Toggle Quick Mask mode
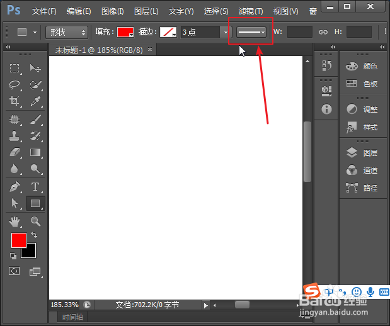Viewport: 390px width, 326px height. click(14, 271)
